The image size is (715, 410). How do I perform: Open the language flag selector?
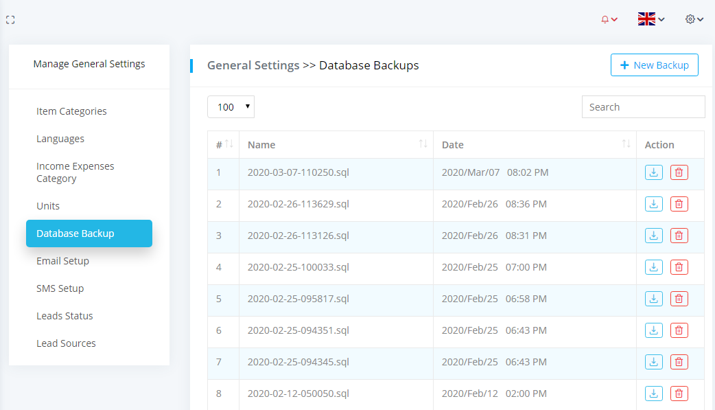pos(650,19)
